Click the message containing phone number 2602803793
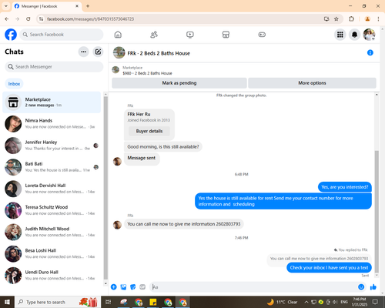 pos(184,224)
